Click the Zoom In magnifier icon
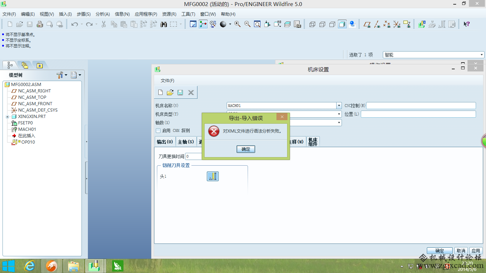 click(237, 24)
